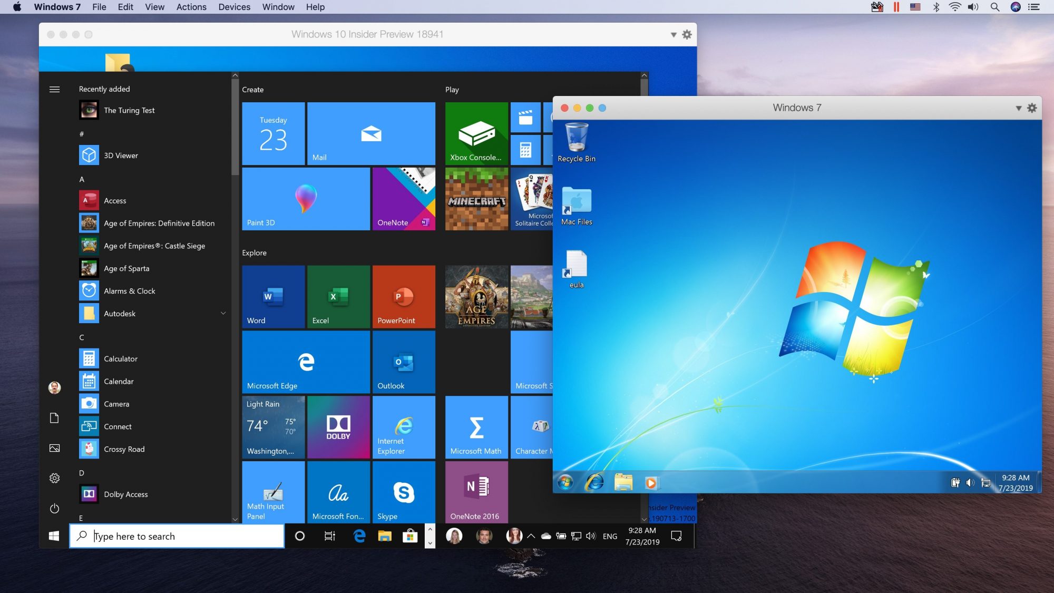Open File Explorer in Windows 10 taskbar

point(385,536)
